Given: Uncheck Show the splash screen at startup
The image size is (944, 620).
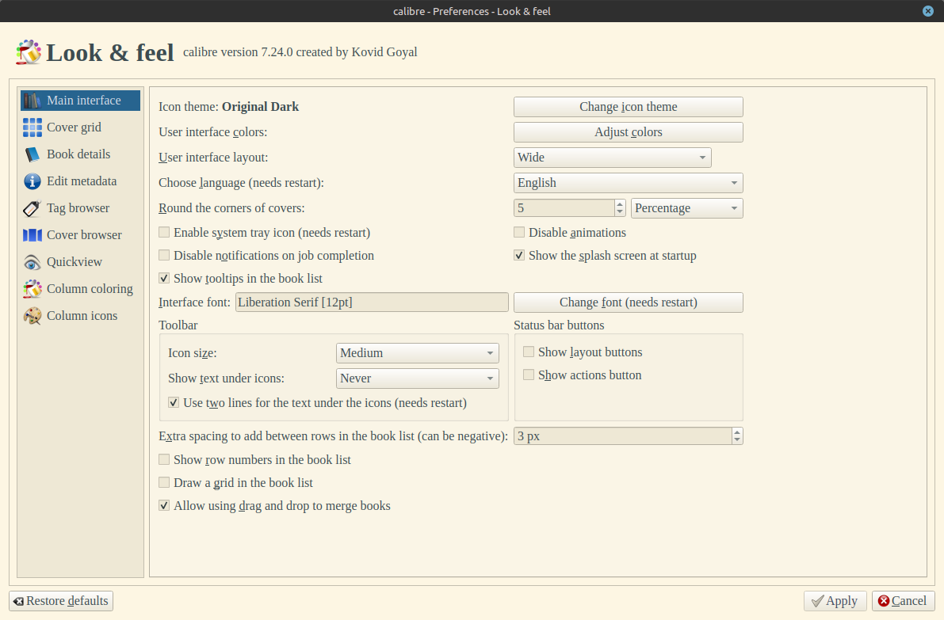Looking at the screenshot, I should coord(519,256).
